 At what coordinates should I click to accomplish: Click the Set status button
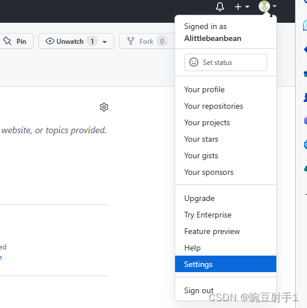coord(225,63)
